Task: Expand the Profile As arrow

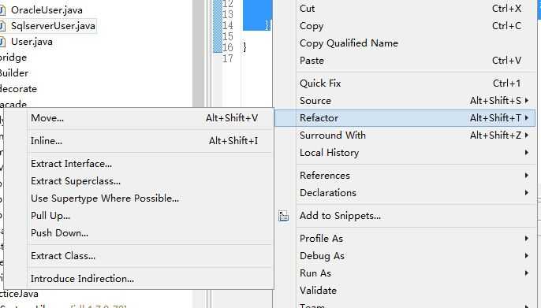Action: 527,239
